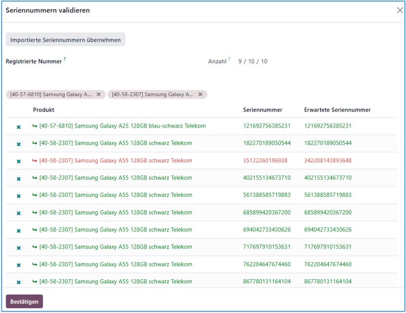Click 'Importierte Seriennummern übernehmen' button

(65, 40)
